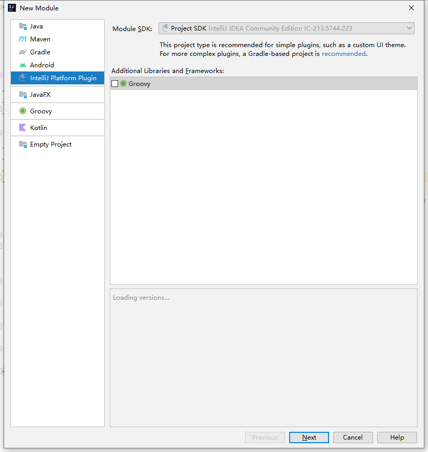
Task: Select IntelliJ Platform Plugin entry
Action: (58, 78)
